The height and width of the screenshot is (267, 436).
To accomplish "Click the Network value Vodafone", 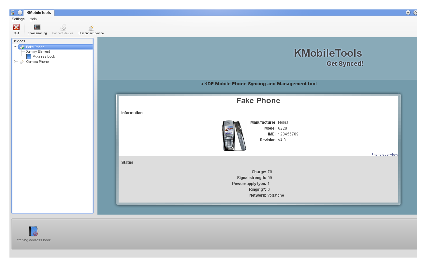I will 276,195.
